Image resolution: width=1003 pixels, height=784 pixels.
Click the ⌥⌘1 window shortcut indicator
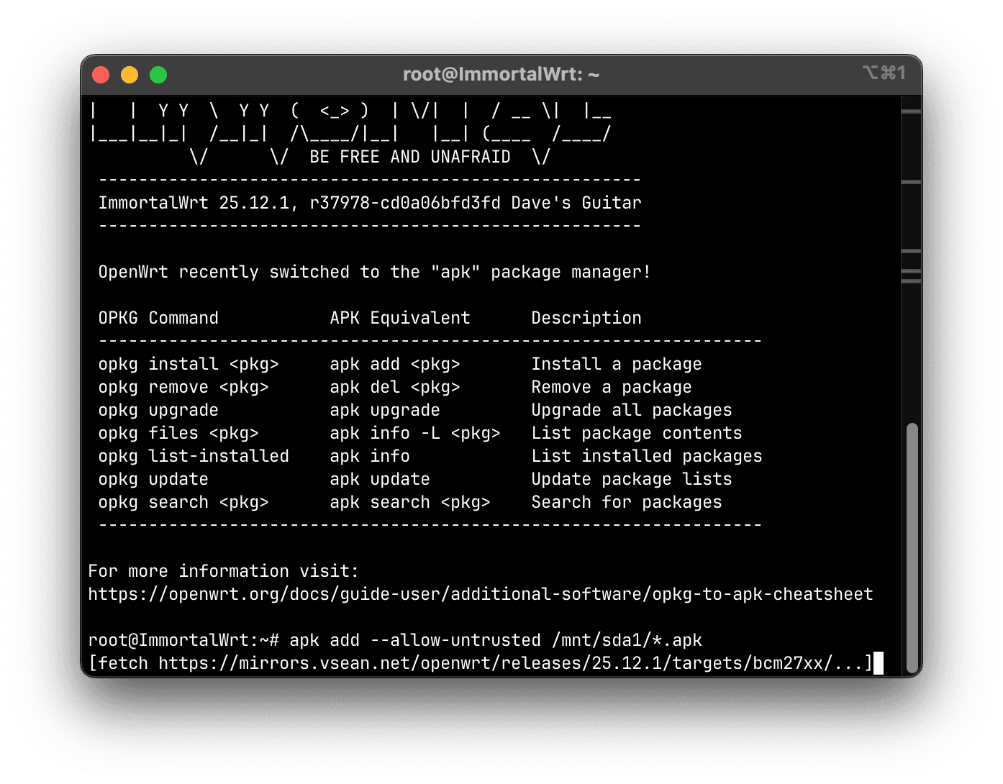(884, 73)
